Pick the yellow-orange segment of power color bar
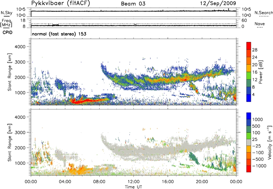Screen dimensions: 273x189 249,68
